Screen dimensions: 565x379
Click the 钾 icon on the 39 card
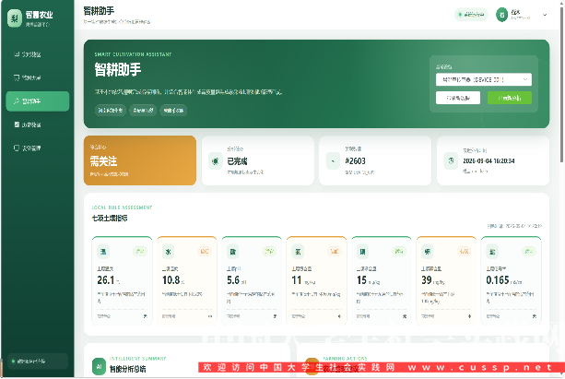click(x=428, y=252)
